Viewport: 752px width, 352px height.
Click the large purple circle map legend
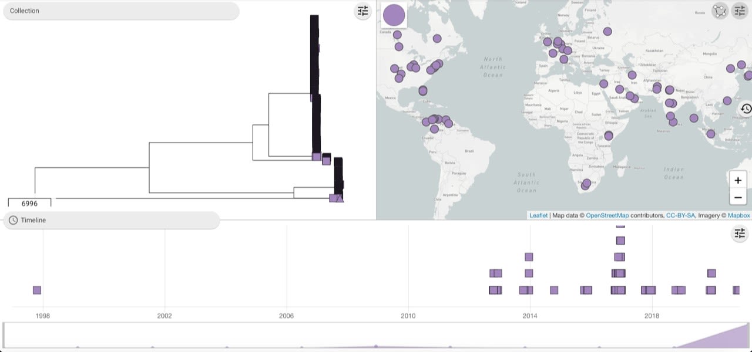click(x=394, y=16)
